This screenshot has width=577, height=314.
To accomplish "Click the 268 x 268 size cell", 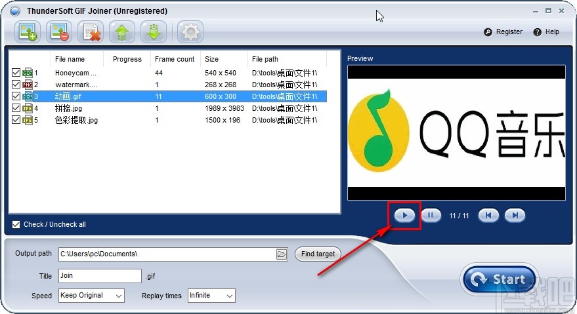I will click(x=221, y=85).
